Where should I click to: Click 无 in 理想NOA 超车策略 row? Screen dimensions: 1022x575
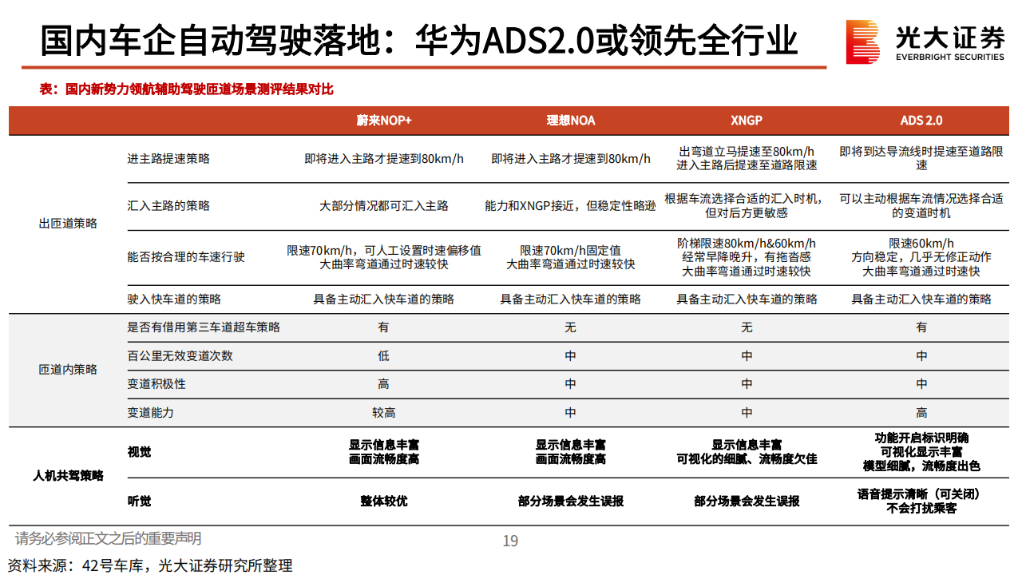coord(570,327)
